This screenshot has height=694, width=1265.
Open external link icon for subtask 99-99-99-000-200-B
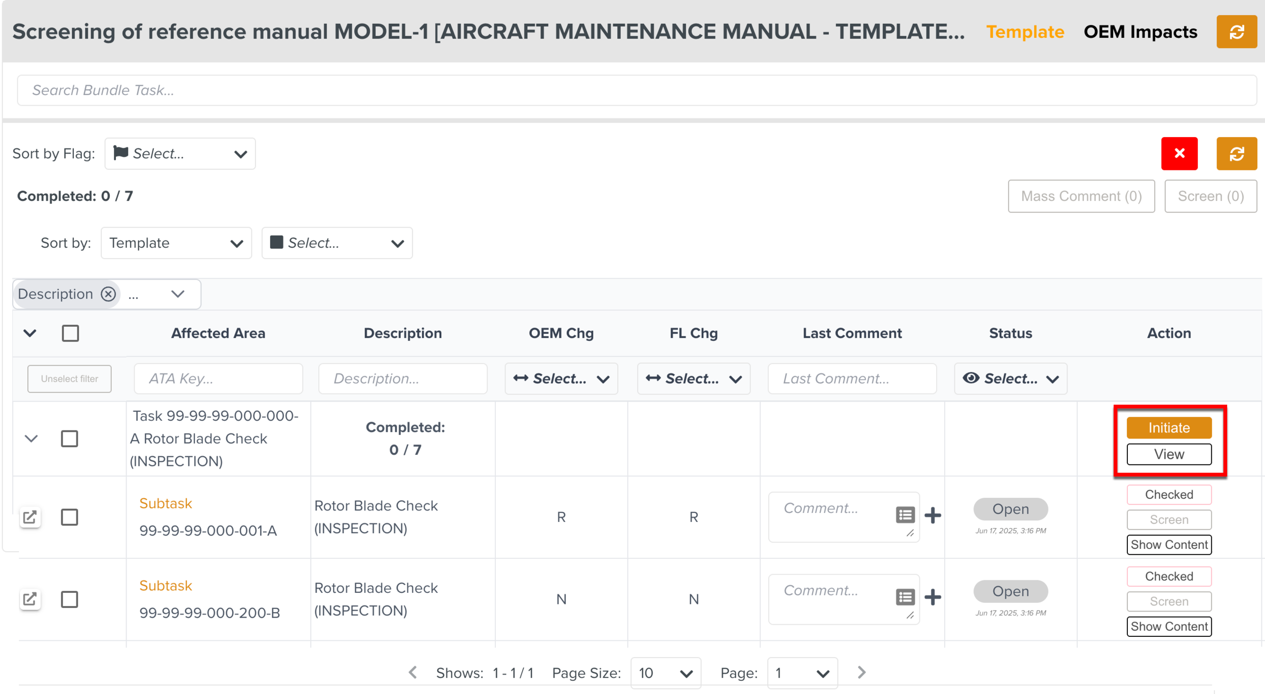coord(30,599)
